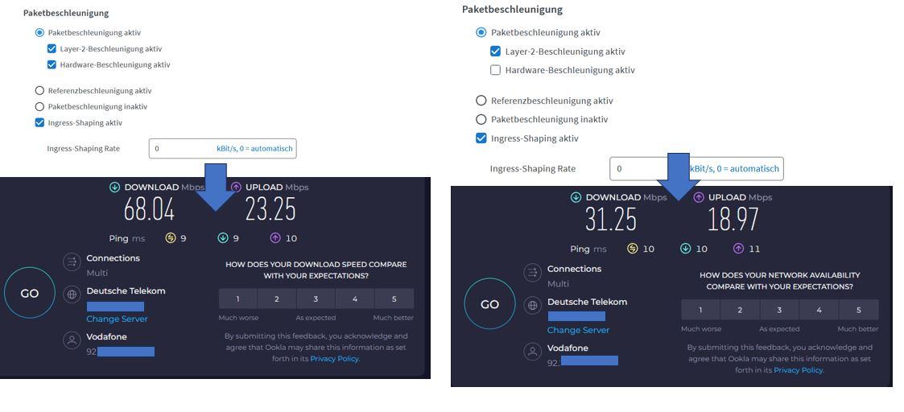Image resolution: width=904 pixels, height=412 pixels.
Task: Enable the unchecked Hardware-Beschleunigung aktiv checkbox in the right settings
Action: (x=495, y=70)
